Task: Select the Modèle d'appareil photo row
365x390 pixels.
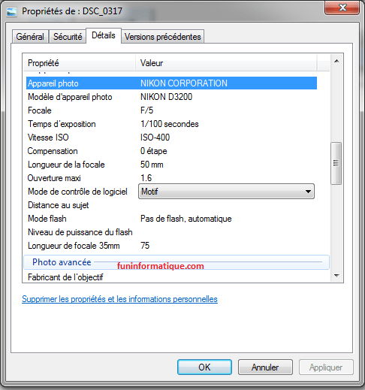Action: (171, 97)
